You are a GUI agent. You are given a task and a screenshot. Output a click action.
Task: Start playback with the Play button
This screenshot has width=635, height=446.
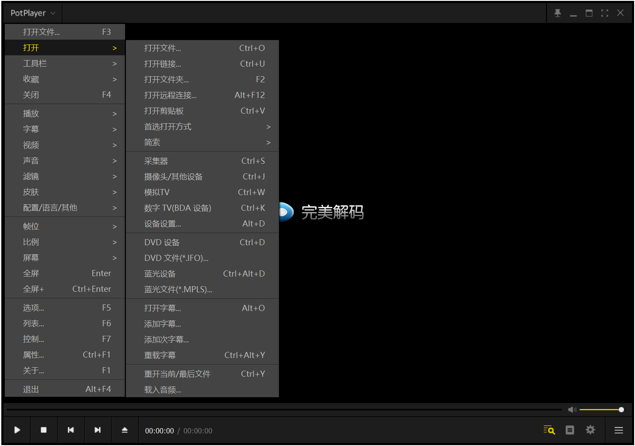[17, 430]
